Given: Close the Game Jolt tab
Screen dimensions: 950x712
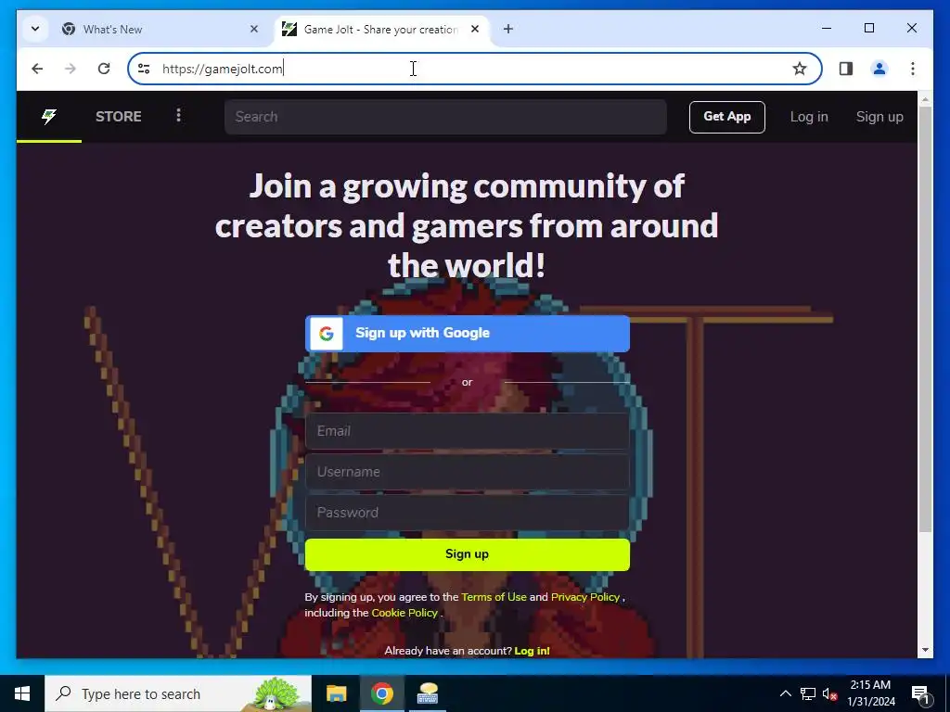Looking at the screenshot, I should [x=475, y=29].
